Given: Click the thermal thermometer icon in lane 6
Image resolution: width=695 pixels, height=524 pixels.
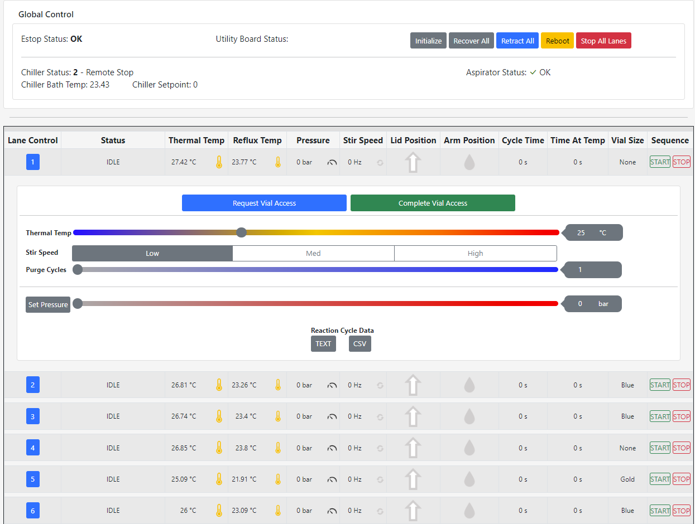Looking at the screenshot, I should pos(219,510).
